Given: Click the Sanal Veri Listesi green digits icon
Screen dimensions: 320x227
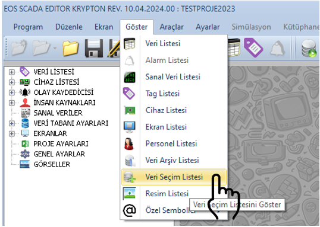Looking at the screenshot, I should (x=130, y=77).
